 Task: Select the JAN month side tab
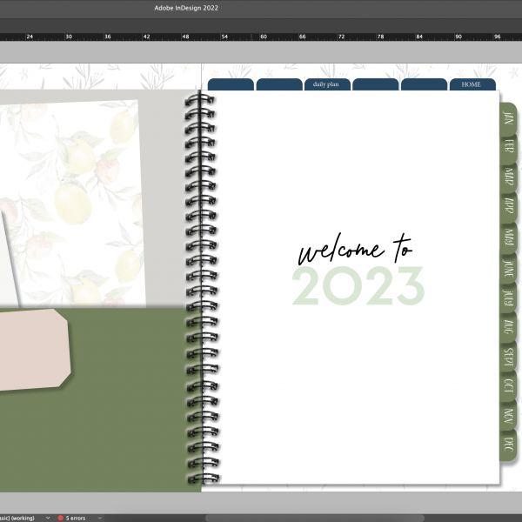click(508, 118)
